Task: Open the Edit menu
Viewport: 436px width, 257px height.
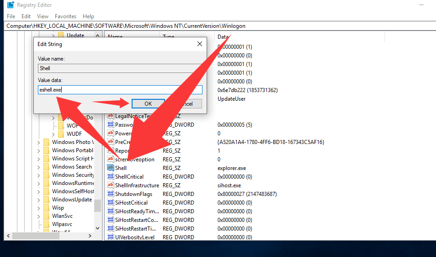Action: coord(26,16)
